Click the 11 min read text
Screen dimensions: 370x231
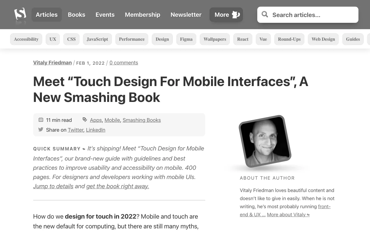(59, 120)
